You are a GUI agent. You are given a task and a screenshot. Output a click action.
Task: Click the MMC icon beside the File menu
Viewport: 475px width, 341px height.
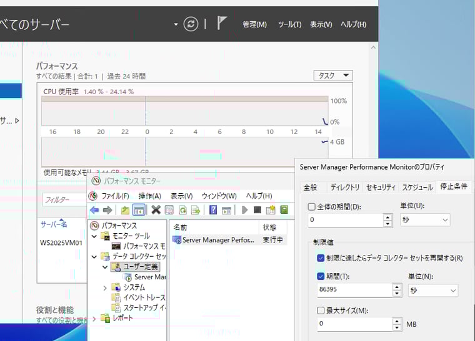point(93,196)
